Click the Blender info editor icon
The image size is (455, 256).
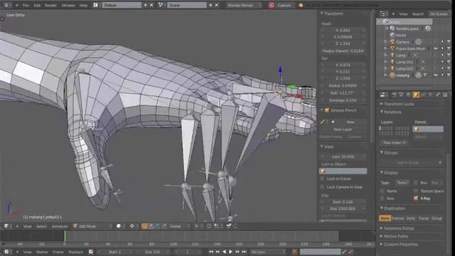pyautogui.click(x=6, y=5)
